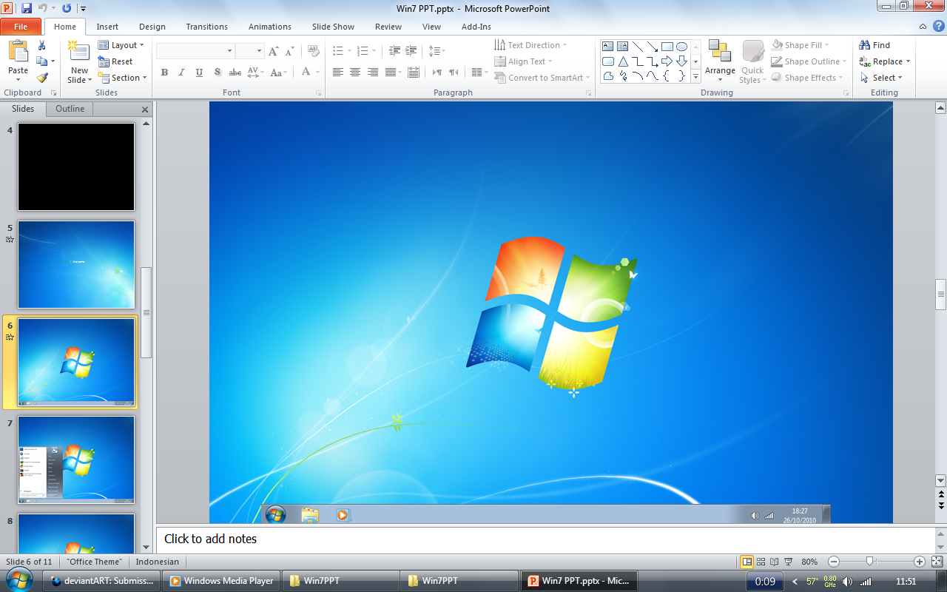Select slide 5 thumbnail
The width and height of the screenshot is (947, 592).
(76, 264)
